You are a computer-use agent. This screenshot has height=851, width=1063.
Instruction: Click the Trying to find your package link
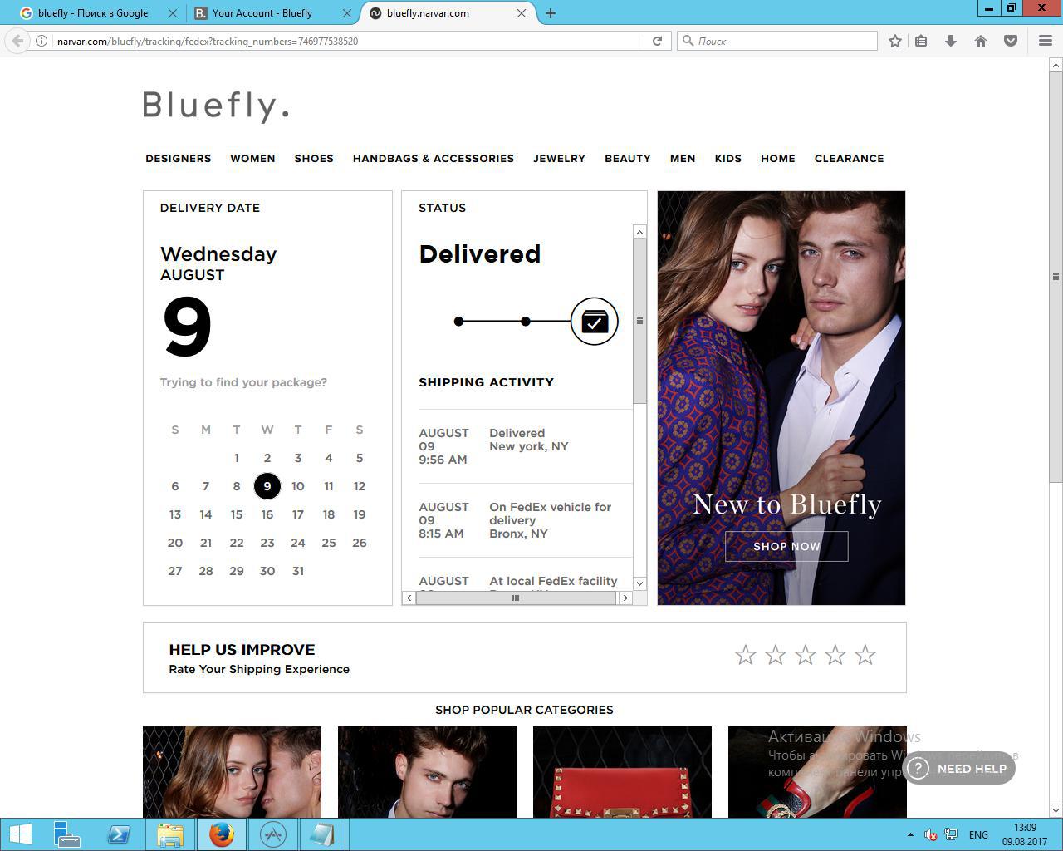click(x=243, y=382)
